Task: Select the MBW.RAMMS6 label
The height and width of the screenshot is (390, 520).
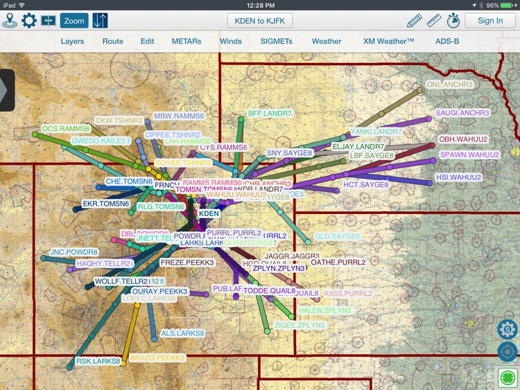Action: (179, 116)
